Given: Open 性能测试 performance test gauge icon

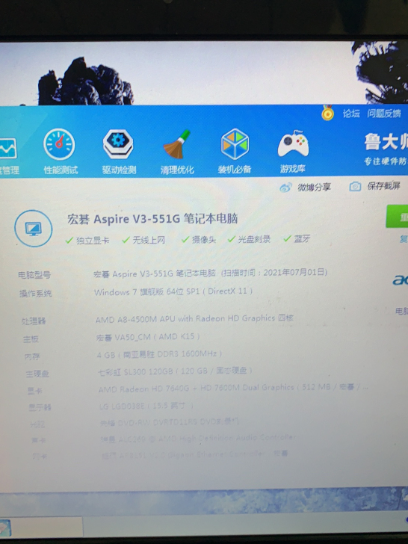Looking at the screenshot, I should coord(59,145).
